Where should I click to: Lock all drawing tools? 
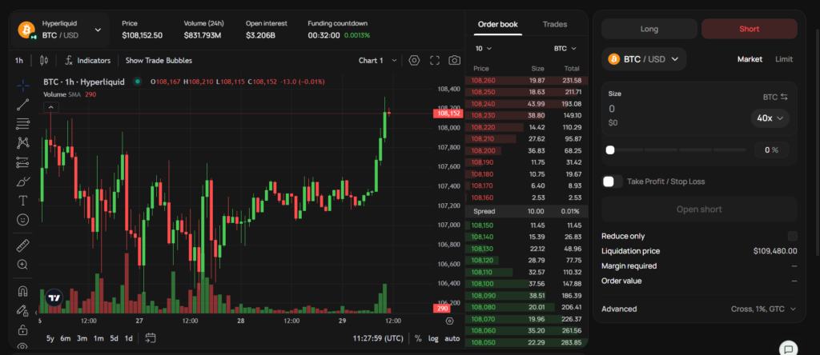click(x=22, y=329)
